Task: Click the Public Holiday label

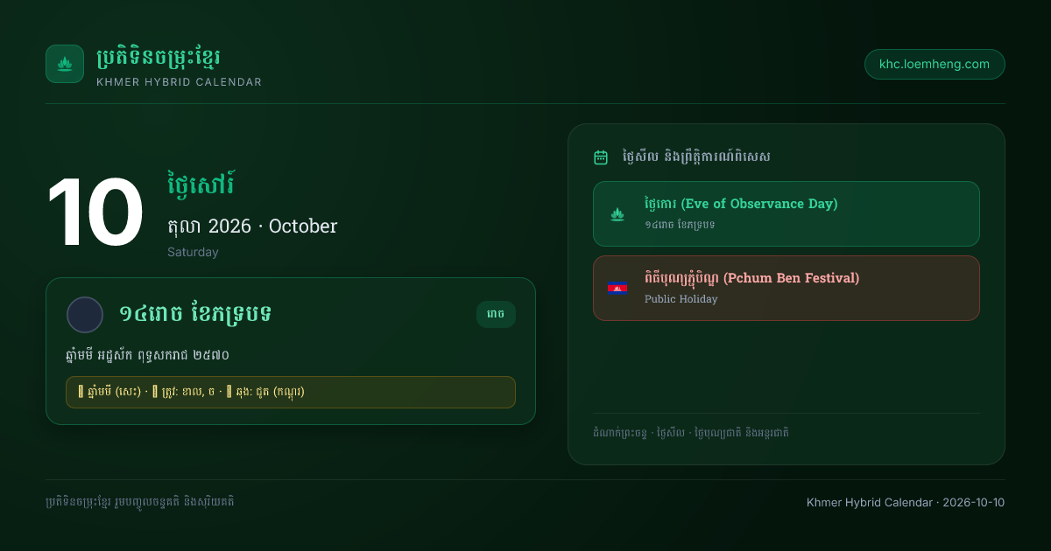Action: coord(681,299)
